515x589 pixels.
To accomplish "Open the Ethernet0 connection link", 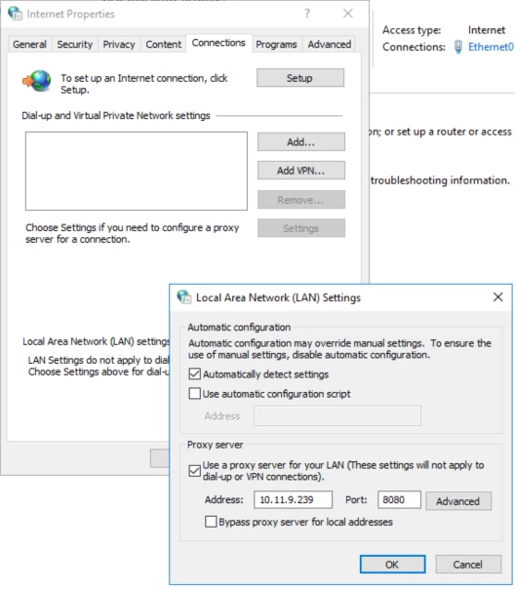I will (491, 47).
